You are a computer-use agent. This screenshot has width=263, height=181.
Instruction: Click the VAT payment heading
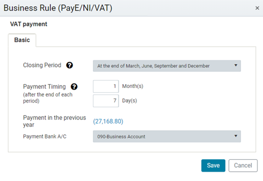29,24
